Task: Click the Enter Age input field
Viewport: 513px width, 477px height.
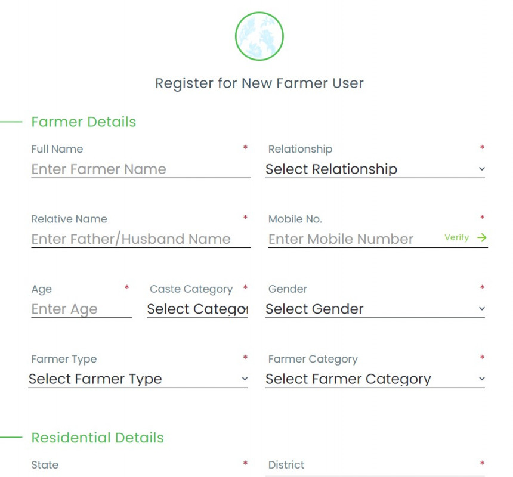Action: point(81,309)
